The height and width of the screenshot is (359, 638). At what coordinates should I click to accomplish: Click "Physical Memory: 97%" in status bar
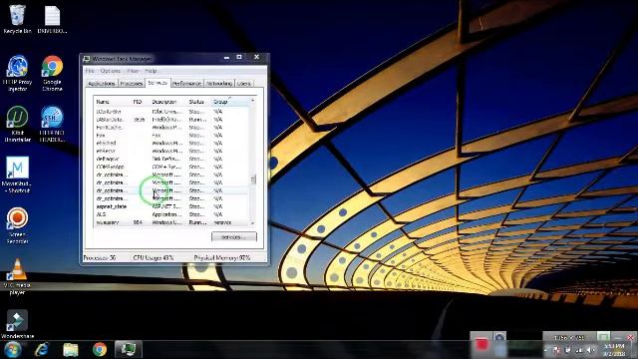[x=222, y=258]
